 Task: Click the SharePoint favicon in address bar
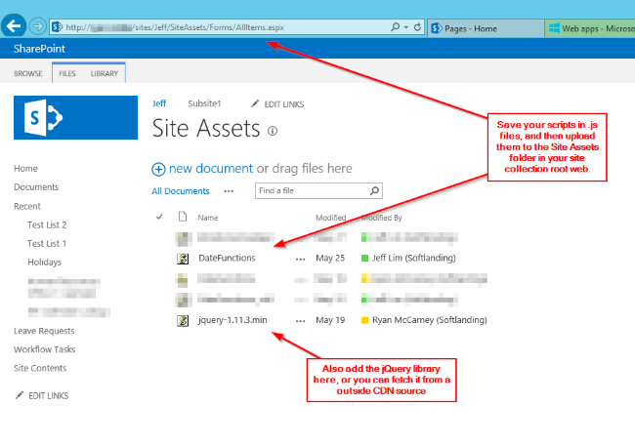(57, 27)
